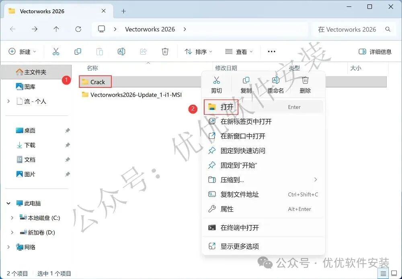
Task: Choose 固定到快速访问
Action: (264, 151)
